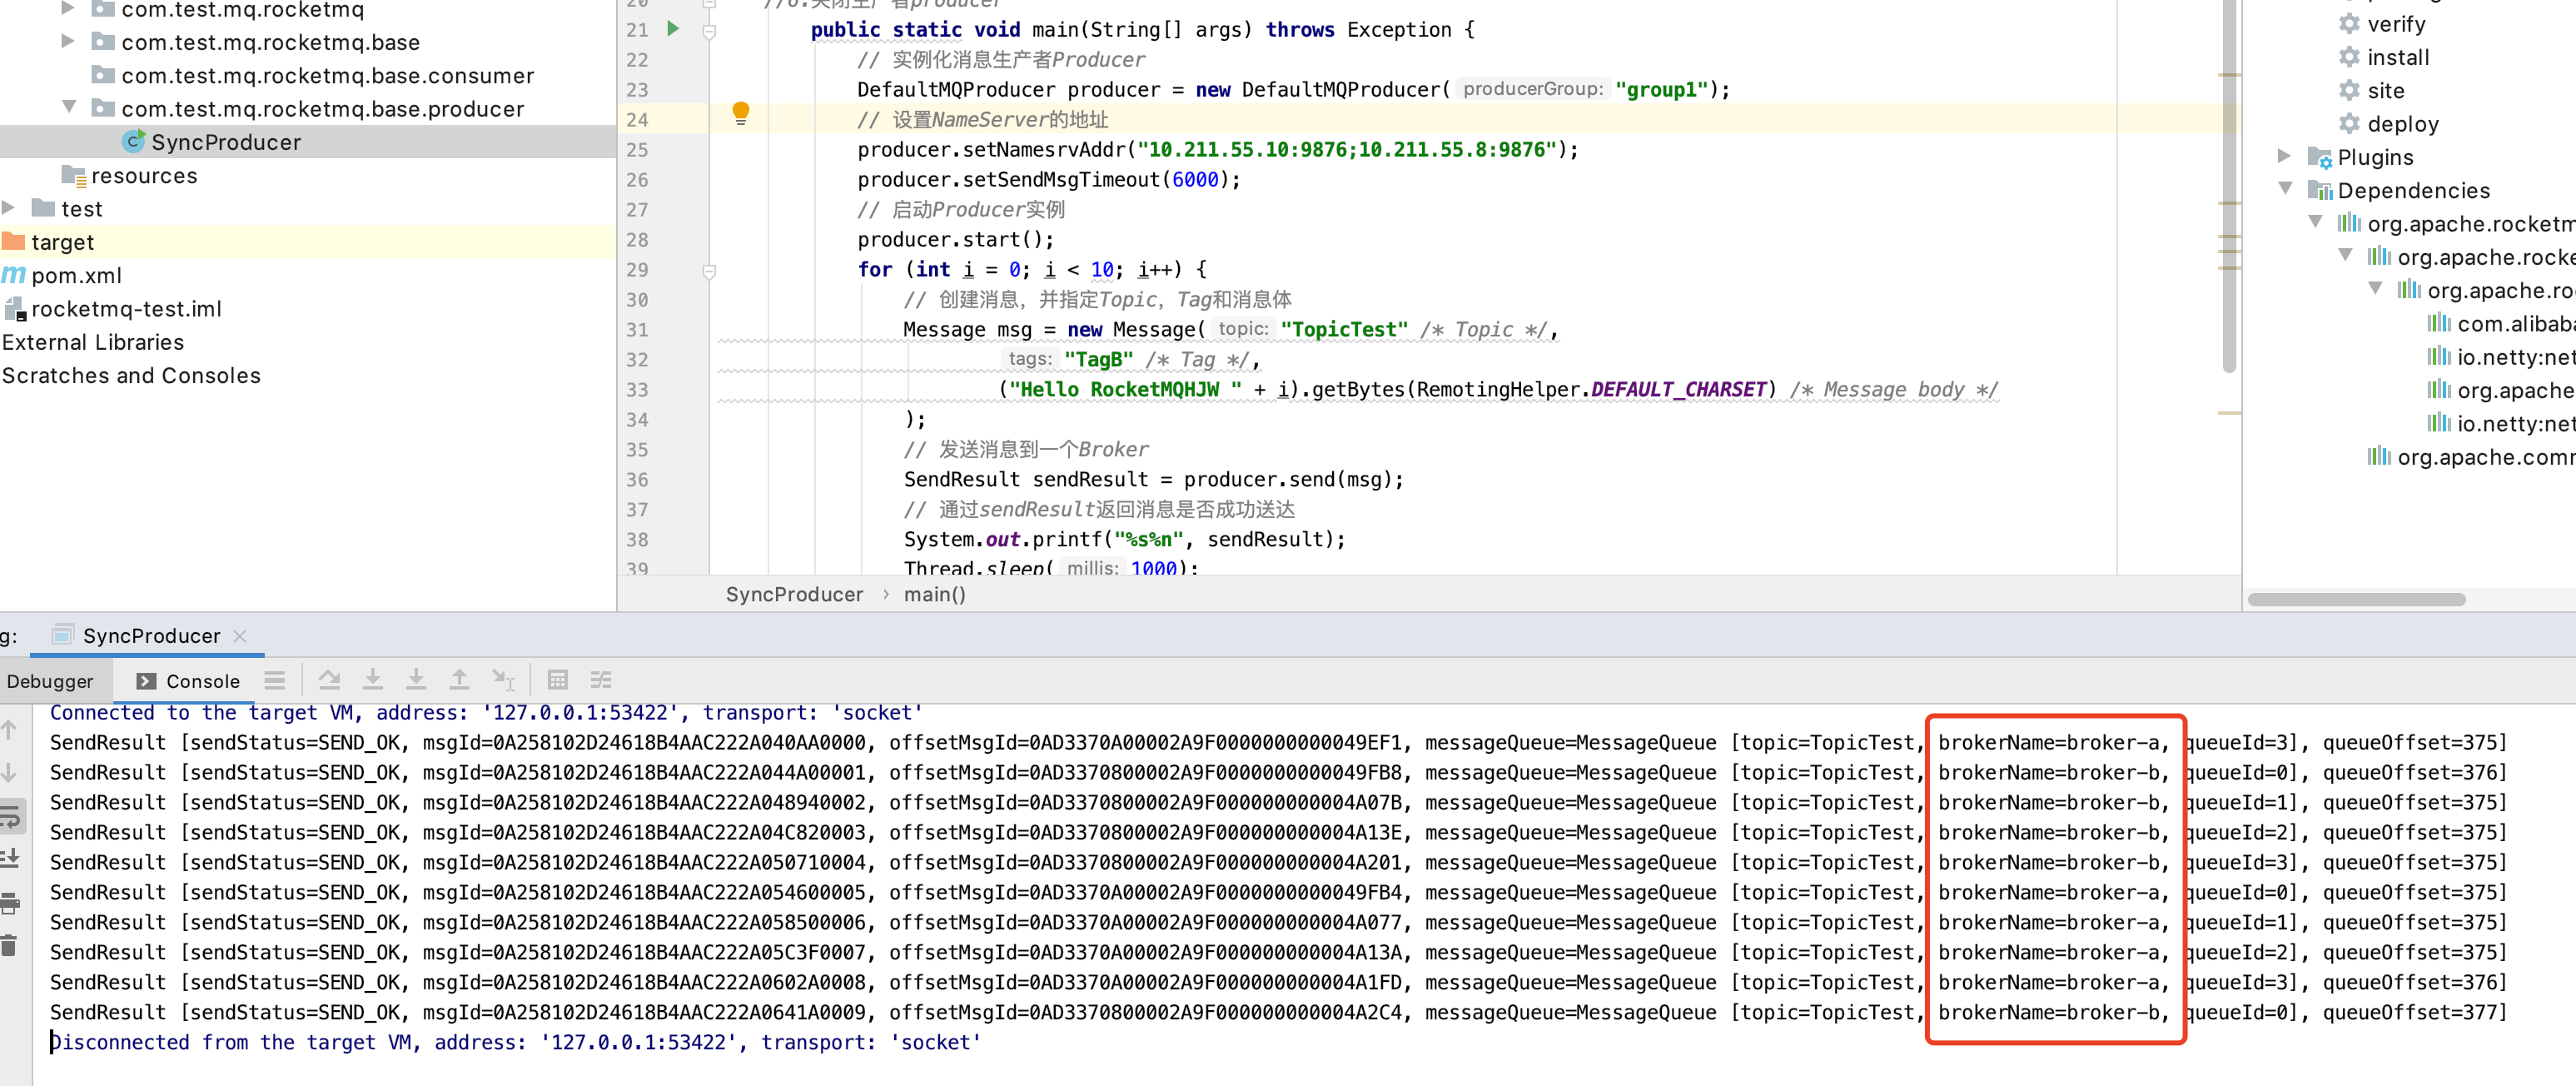Toggle Show Execution Point lines icon

click(x=275, y=680)
